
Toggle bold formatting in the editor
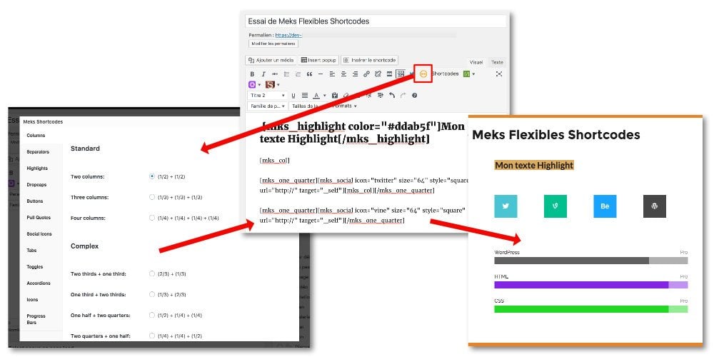pyautogui.click(x=252, y=74)
